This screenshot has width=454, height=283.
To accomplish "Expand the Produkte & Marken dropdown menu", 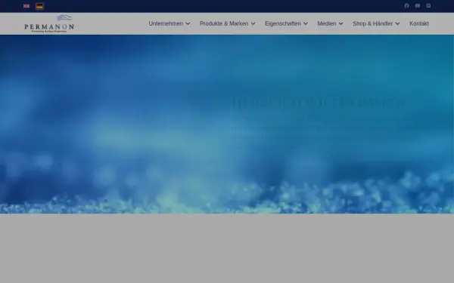I will [x=228, y=23].
